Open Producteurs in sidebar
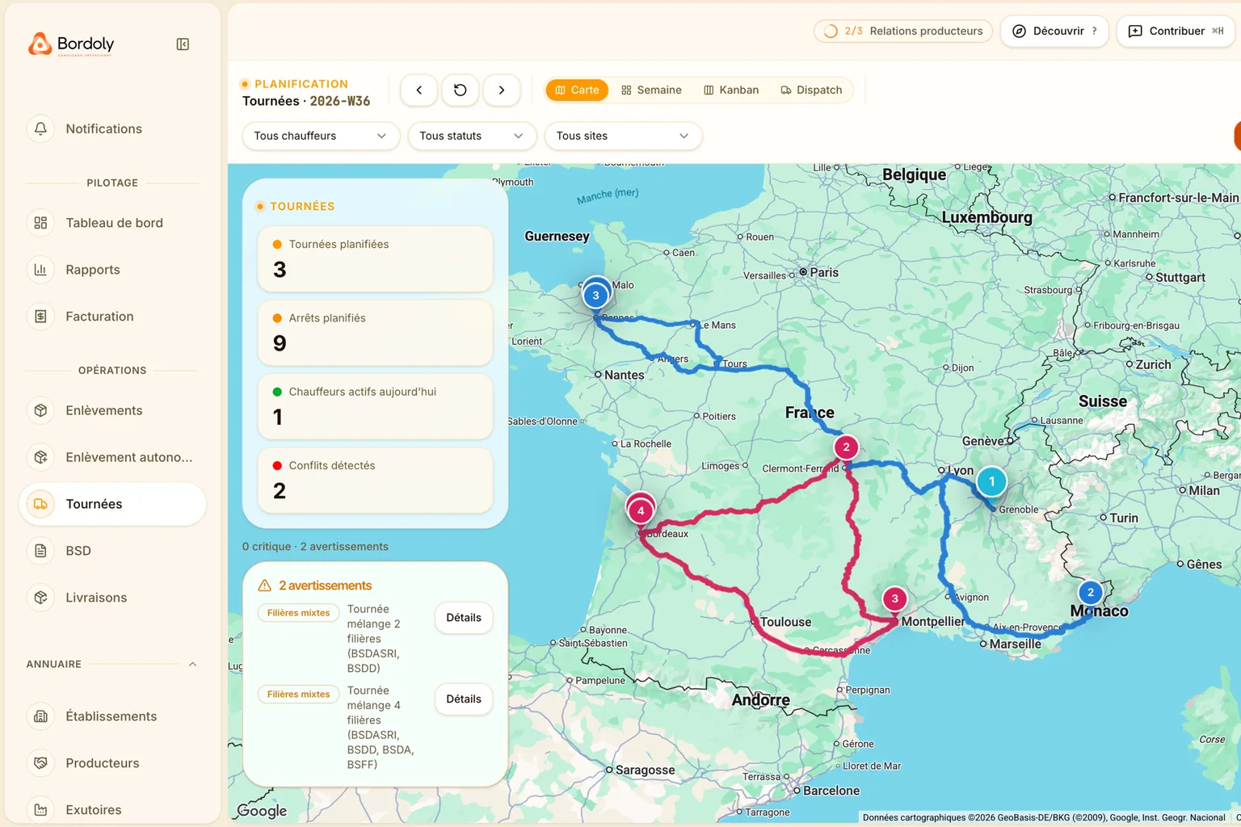Image resolution: width=1241 pixels, height=827 pixels. click(112, 763)
